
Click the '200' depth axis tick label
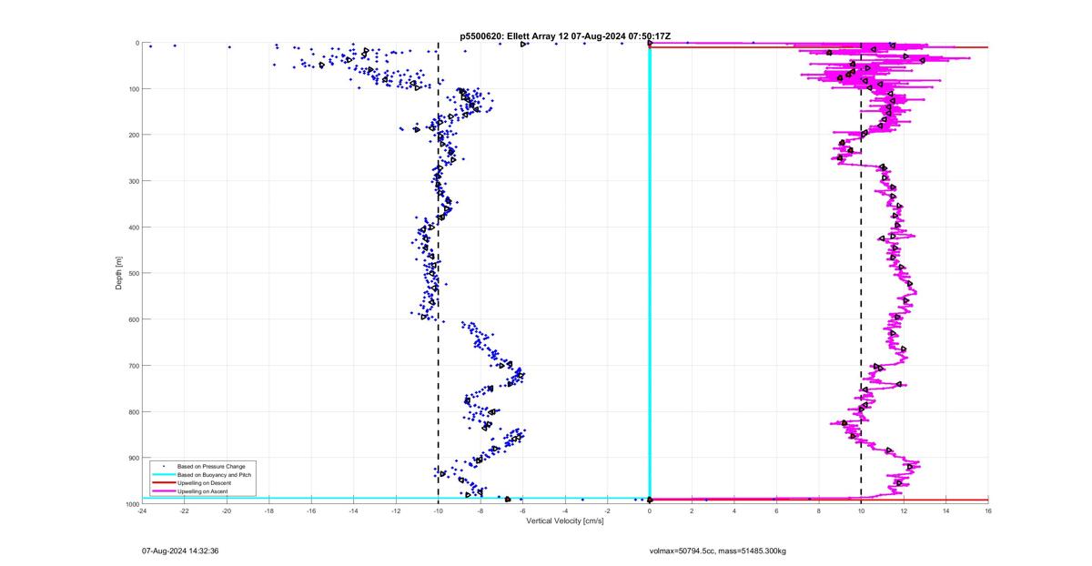point(133,135)
